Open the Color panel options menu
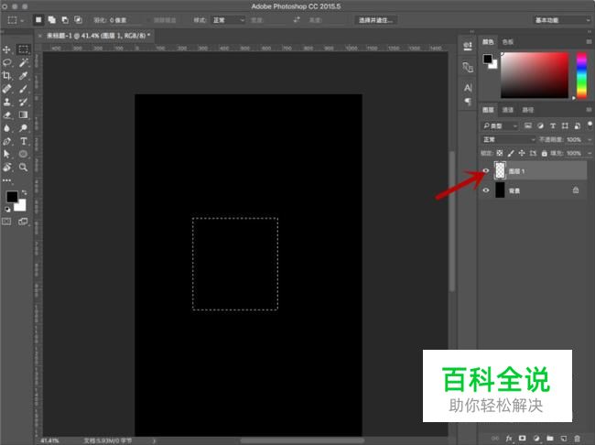This screenshot has width=595, height=445. (x=589, y=41)
